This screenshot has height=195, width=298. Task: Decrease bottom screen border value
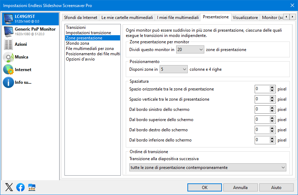[x=272, y=141]
